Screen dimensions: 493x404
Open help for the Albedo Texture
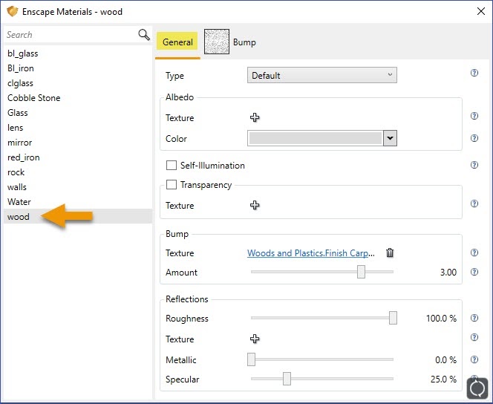coord(474,116)
